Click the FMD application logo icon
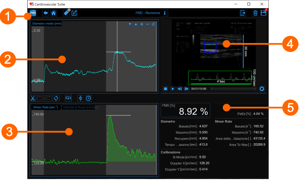307x186 pixels. coord(33,13)
